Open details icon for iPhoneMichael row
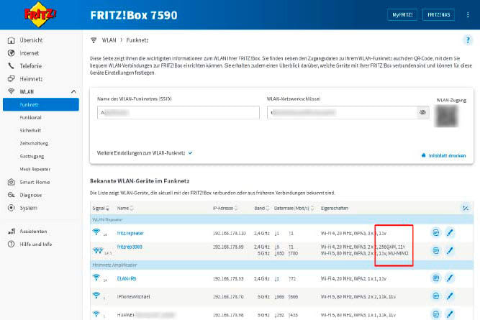 tap(436, 296)
